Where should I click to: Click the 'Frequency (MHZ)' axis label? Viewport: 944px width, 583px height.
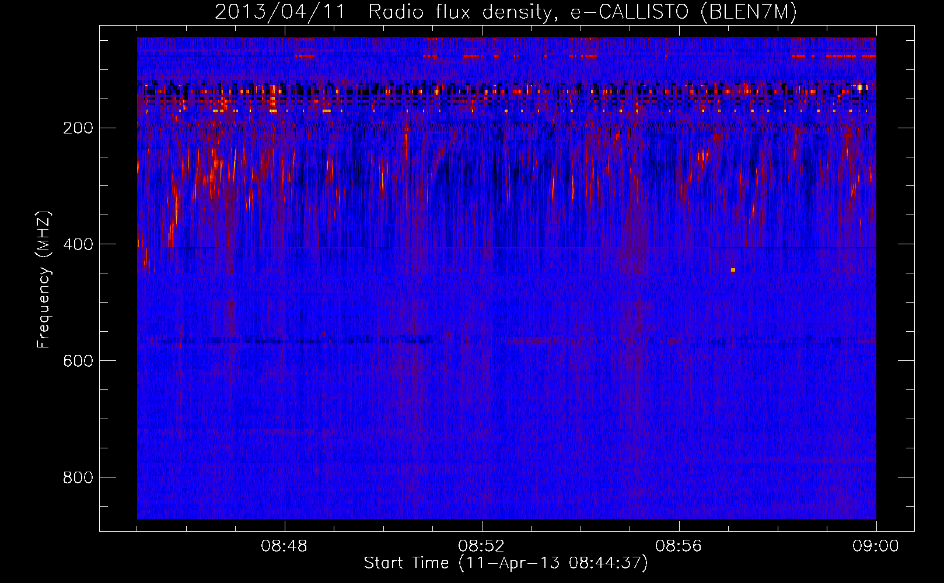pos(44,280)
